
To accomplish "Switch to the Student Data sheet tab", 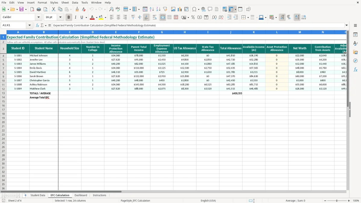I will coord(38,195).
